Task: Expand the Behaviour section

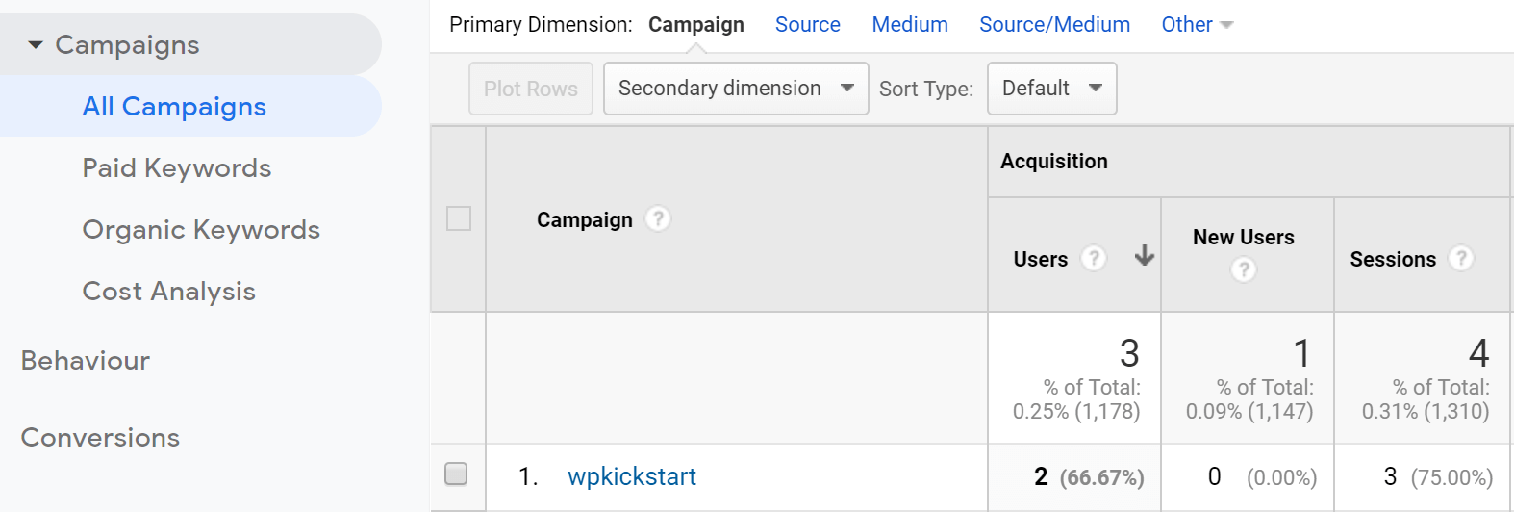Action: coord(86,361)
